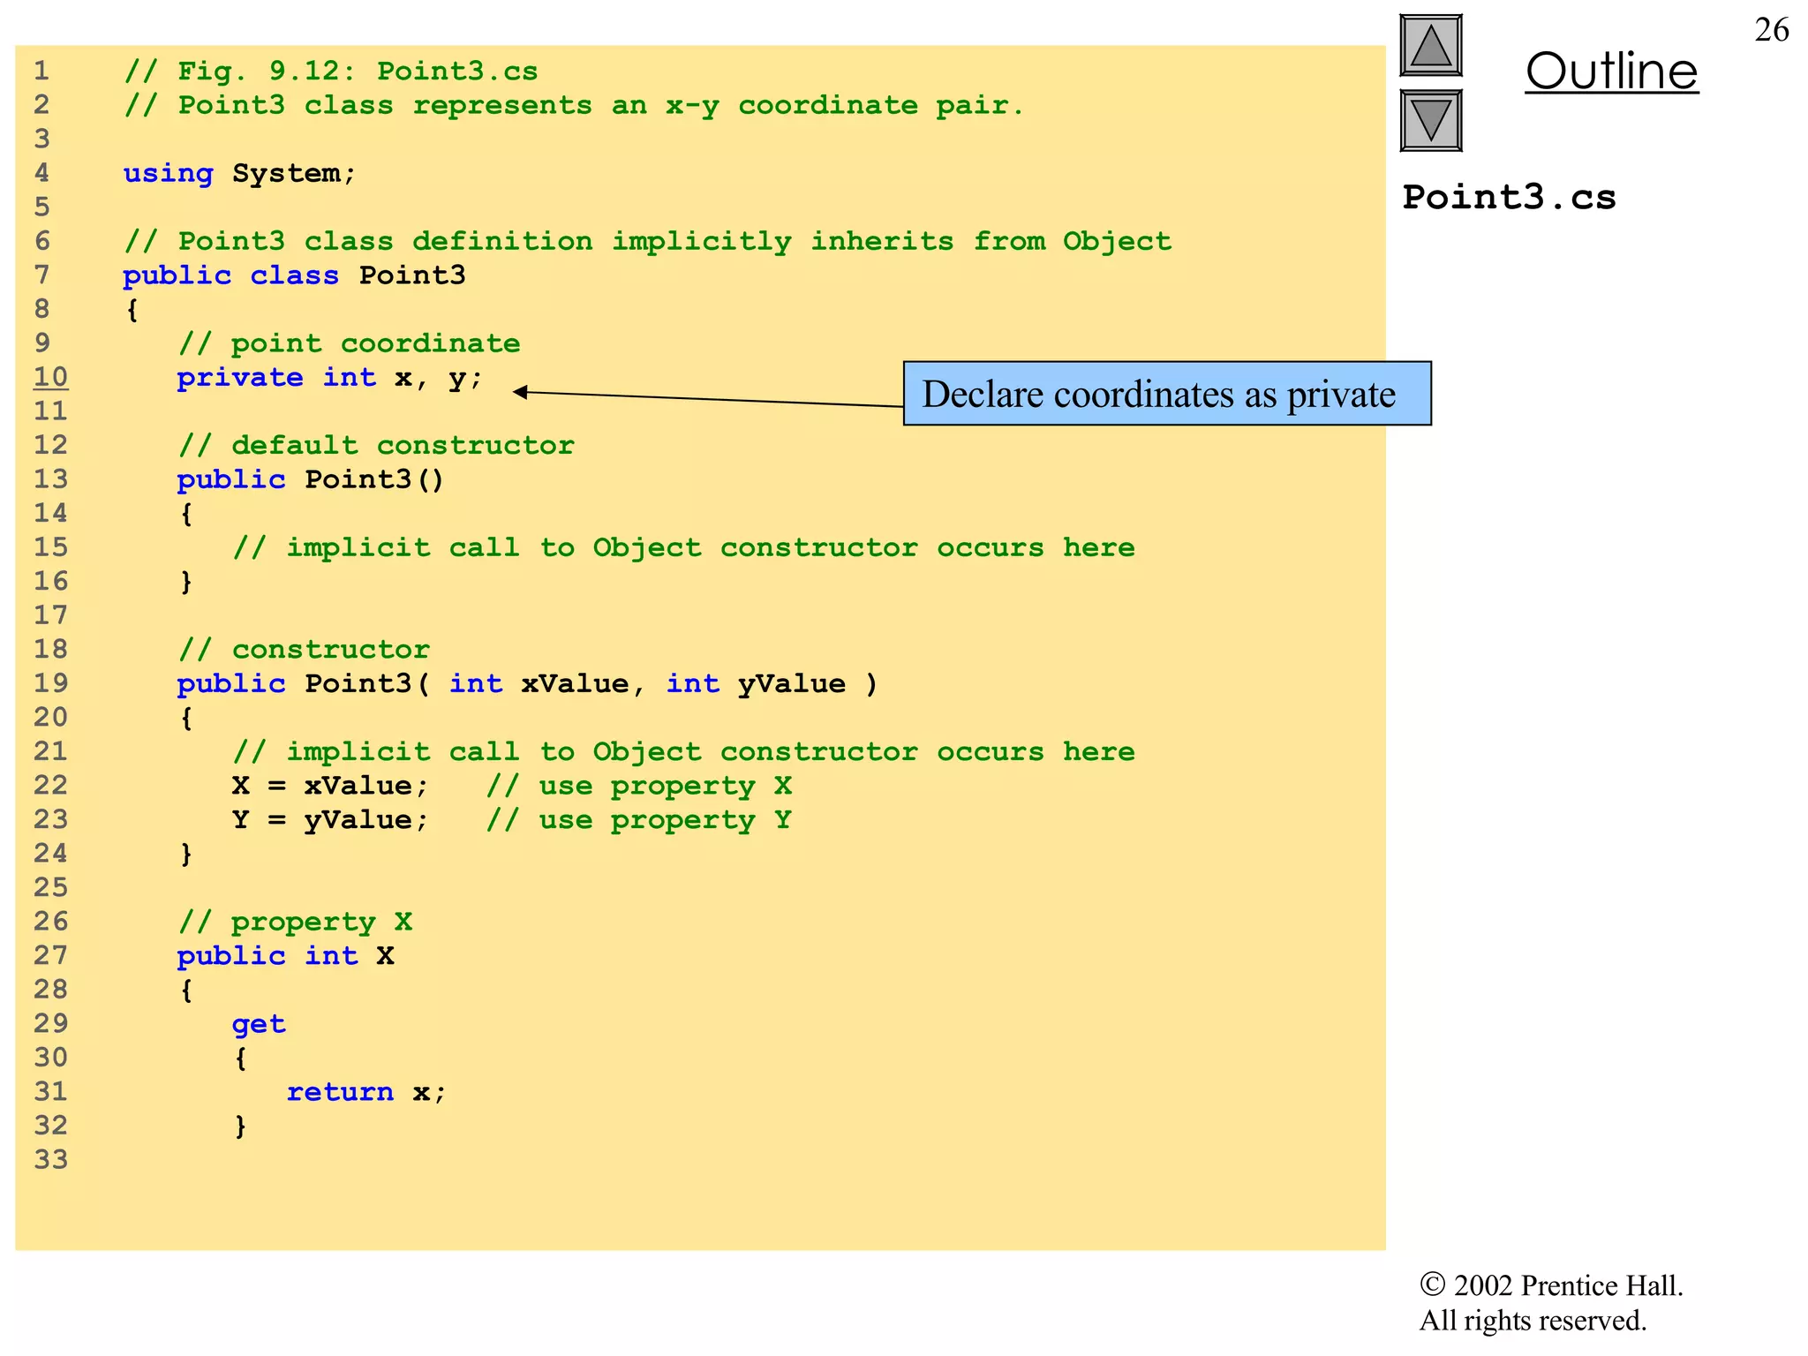Click 'public class Point3' declaration text

click(294, 275)
